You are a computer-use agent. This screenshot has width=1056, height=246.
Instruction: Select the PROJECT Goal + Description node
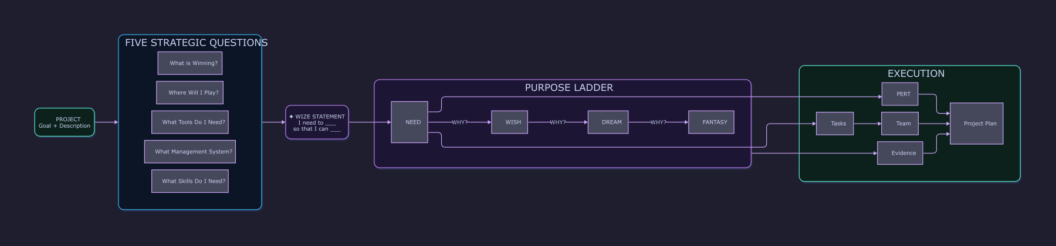pos(65,122)
